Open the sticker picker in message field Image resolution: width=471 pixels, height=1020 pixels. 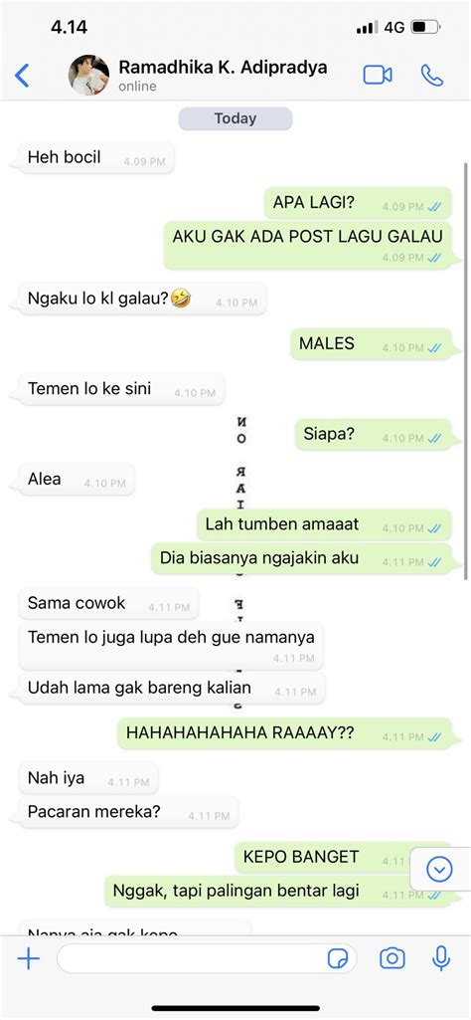tap(338, 958)
